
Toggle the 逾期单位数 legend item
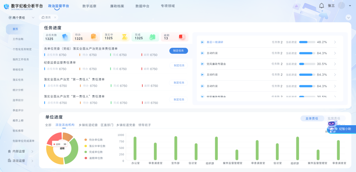click(x=94, y=158)
